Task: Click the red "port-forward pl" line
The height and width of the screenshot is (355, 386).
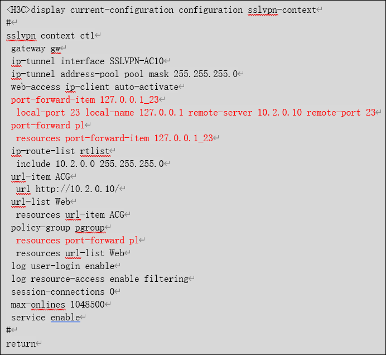Action: (x=47, y=126)
